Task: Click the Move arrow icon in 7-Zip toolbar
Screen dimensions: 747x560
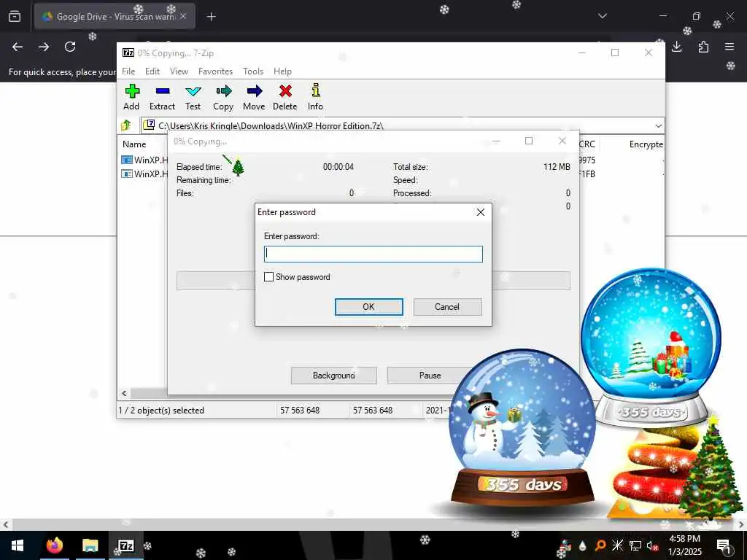Action: pyautogui.click(x=255, y=91)
